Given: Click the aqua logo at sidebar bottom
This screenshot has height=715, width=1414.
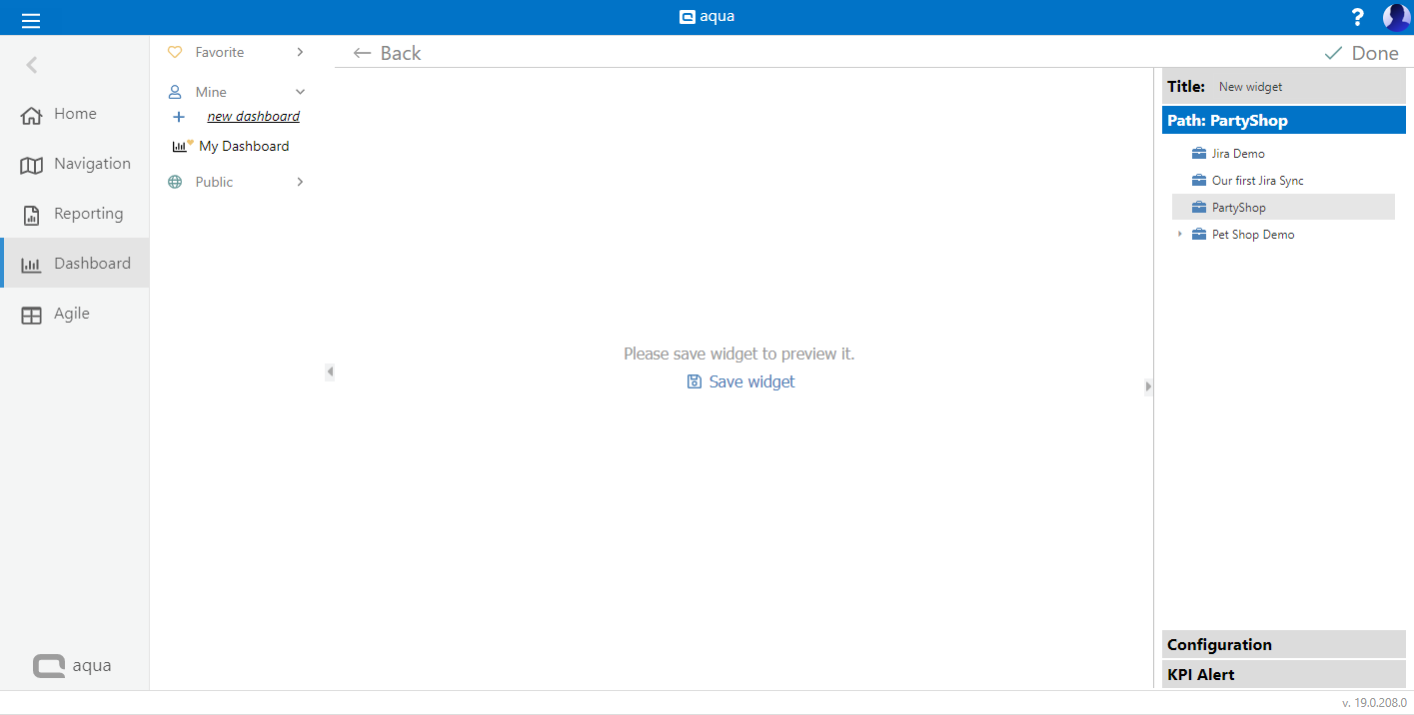Looking at the screenshot, I should pos(72,665).
